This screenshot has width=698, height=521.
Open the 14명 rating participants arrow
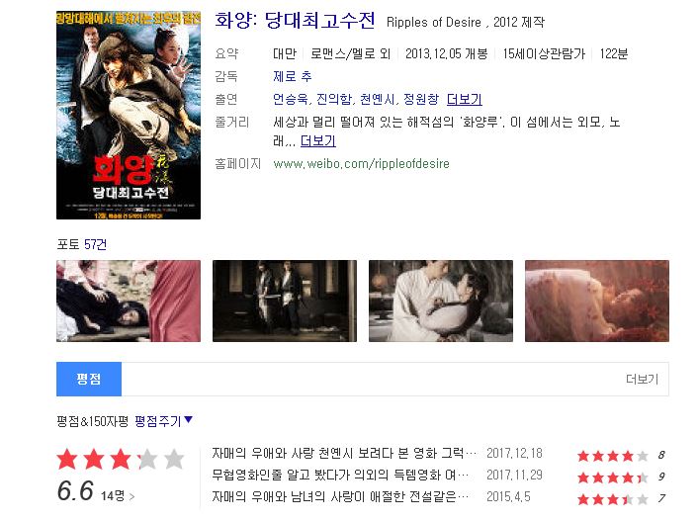click(131, 496)
